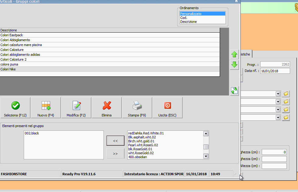Image resolution: width=298 pixels, height=192 pixels.
Task: Delete the group using the Elimina button
Action: 107,108
